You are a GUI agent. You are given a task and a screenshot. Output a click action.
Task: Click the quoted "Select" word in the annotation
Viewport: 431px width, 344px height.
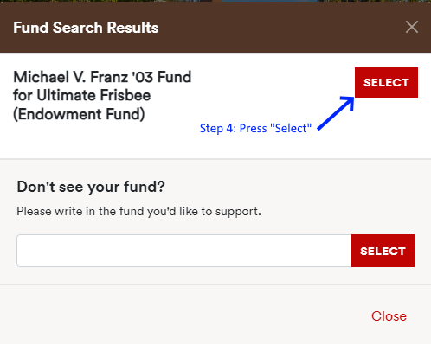tap(291, 128)
